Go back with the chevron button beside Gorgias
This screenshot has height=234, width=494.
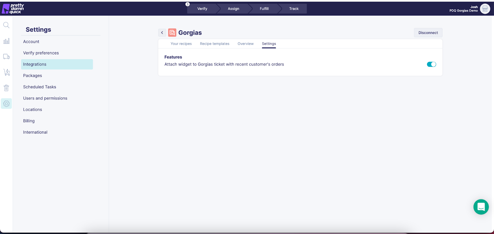coord(162,32)
